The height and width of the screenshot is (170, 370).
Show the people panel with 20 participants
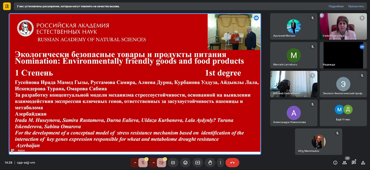[x=345, y=162]
